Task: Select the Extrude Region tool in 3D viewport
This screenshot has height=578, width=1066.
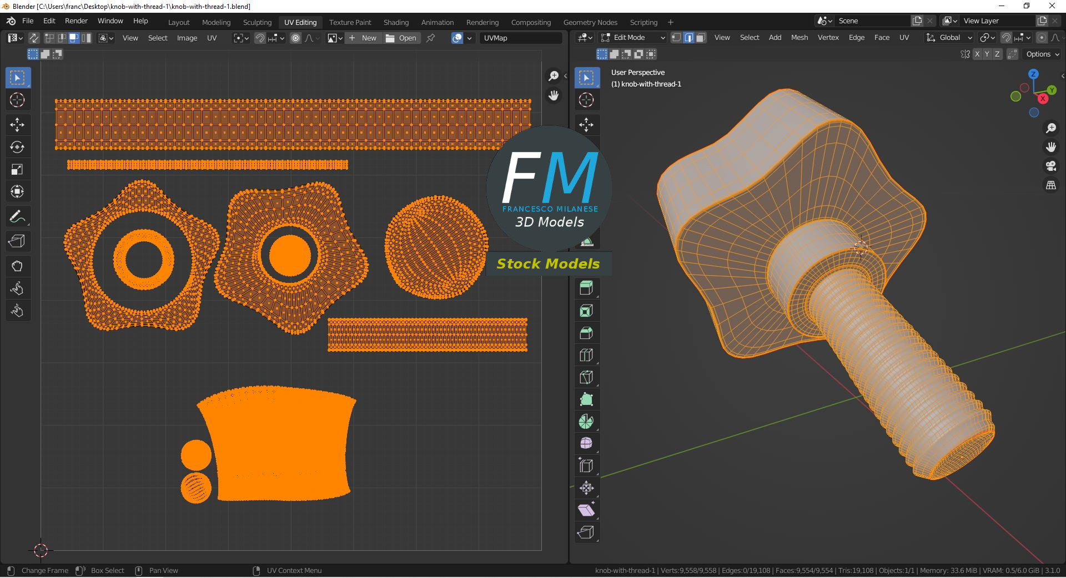Action: tap(586, 288)
